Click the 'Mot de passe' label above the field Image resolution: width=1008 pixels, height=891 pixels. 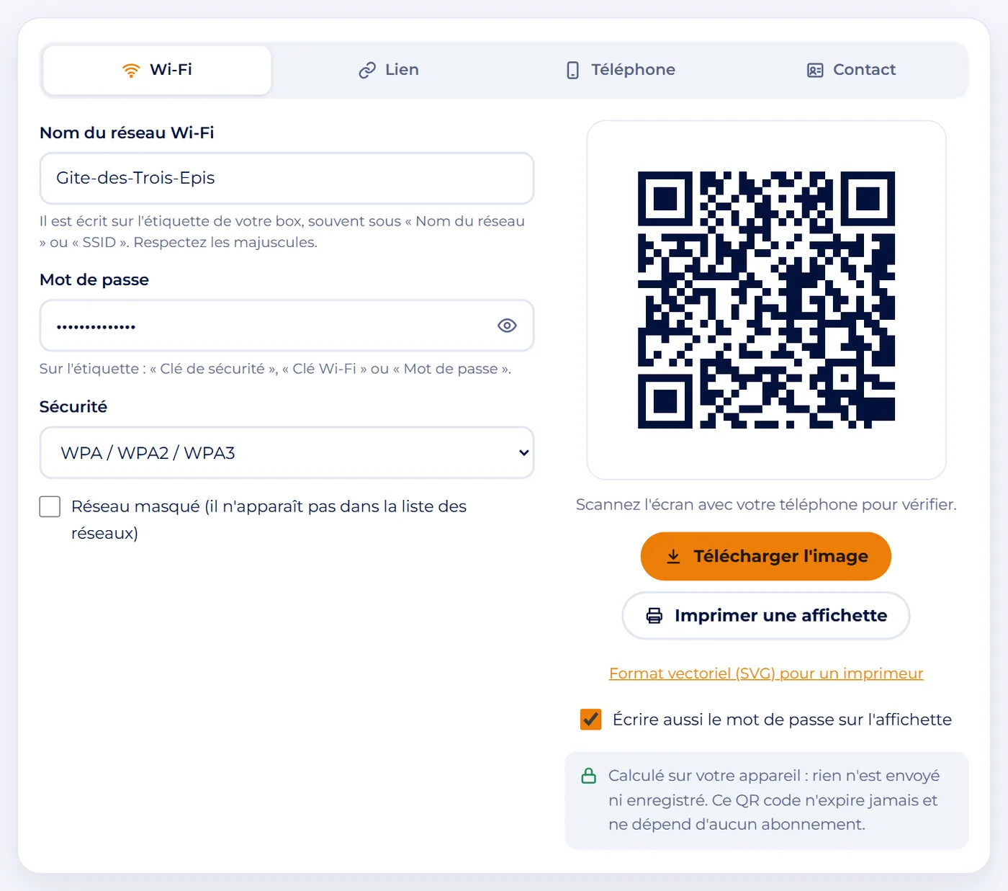(94, 279)
